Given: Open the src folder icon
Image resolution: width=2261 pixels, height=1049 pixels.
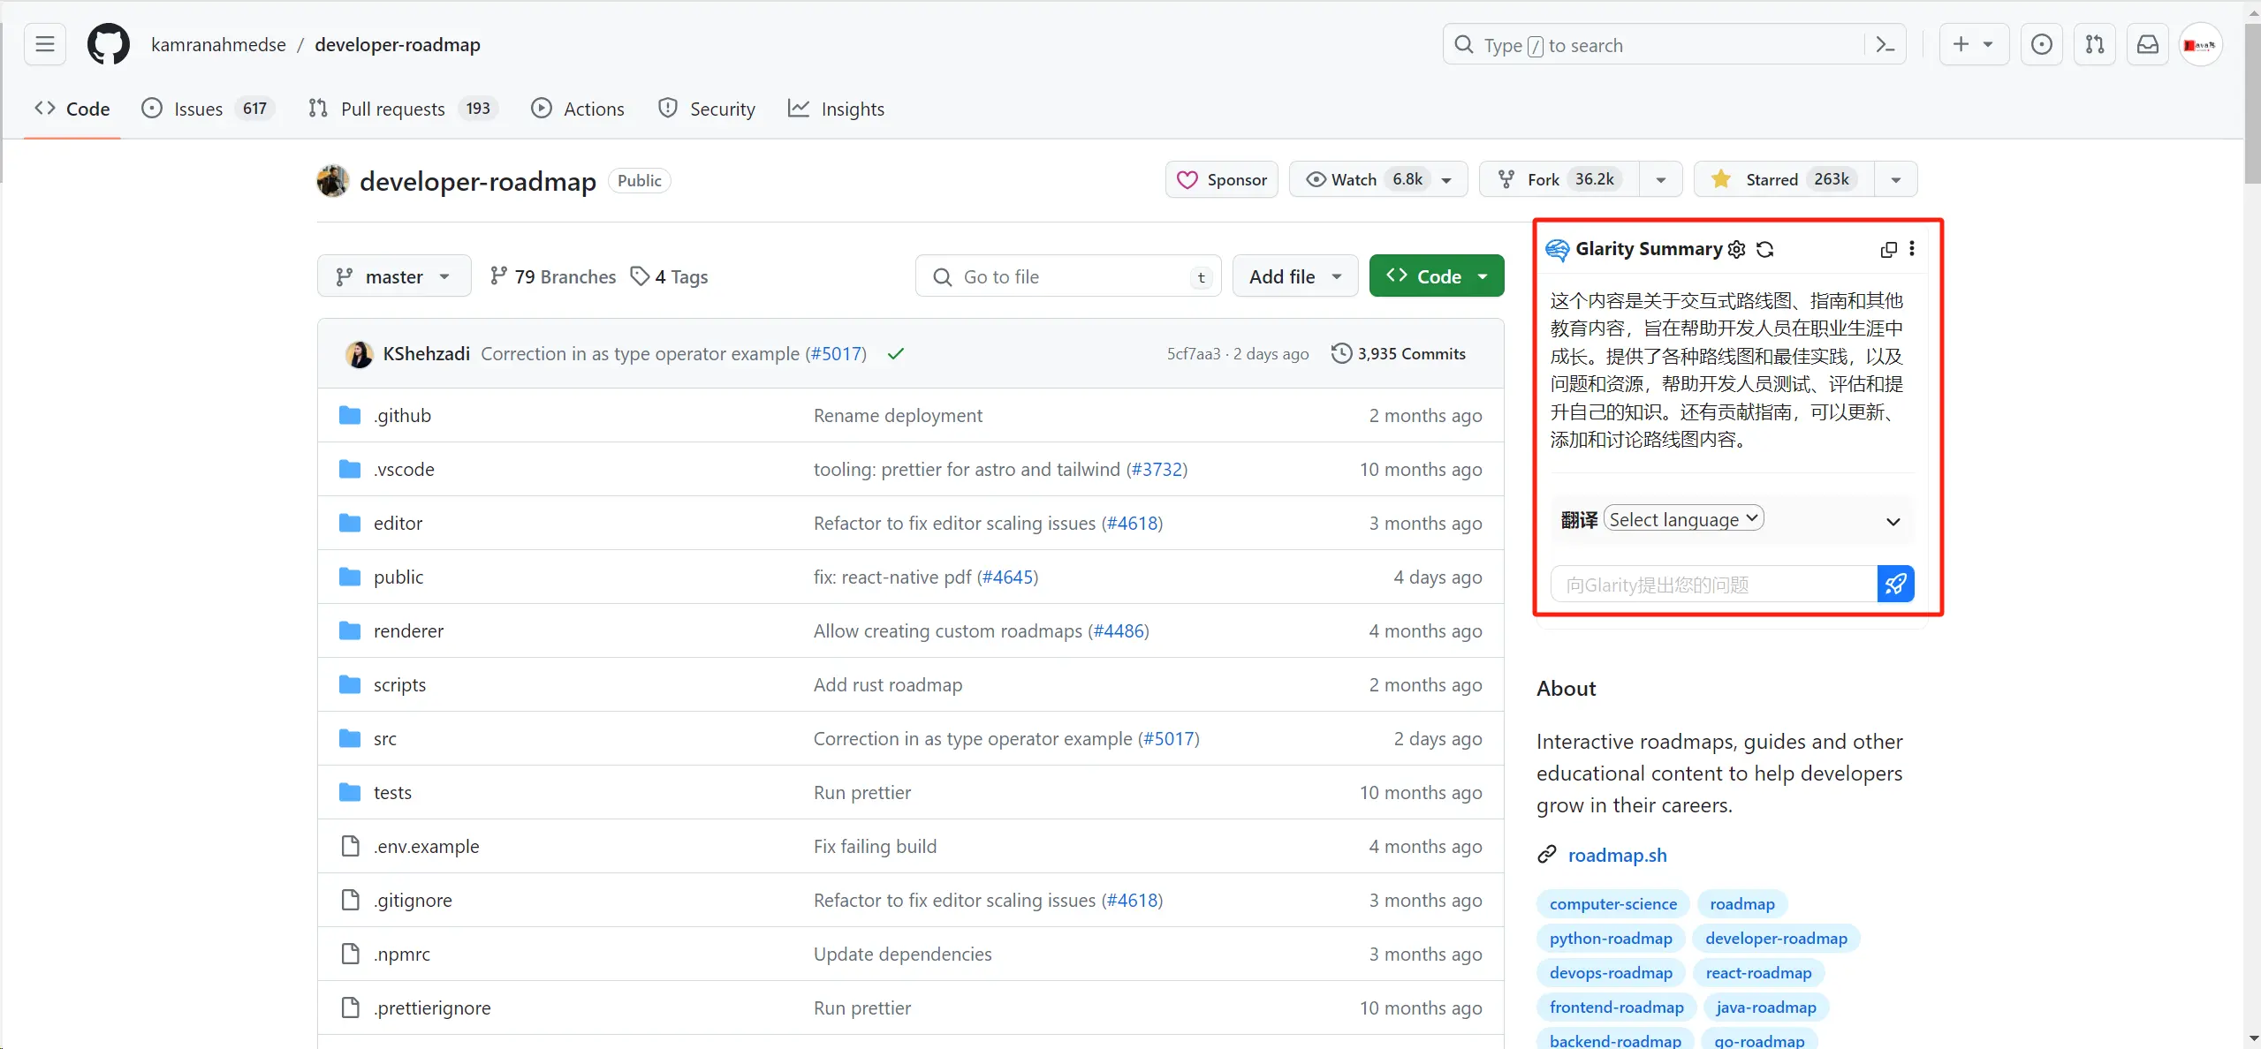Looking at the screenshot, I should [x=349, y=738].
